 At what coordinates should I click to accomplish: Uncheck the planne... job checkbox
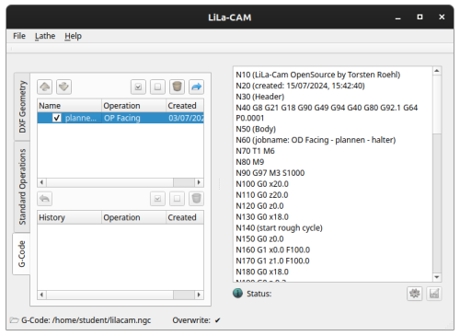[x=57, y=118]
